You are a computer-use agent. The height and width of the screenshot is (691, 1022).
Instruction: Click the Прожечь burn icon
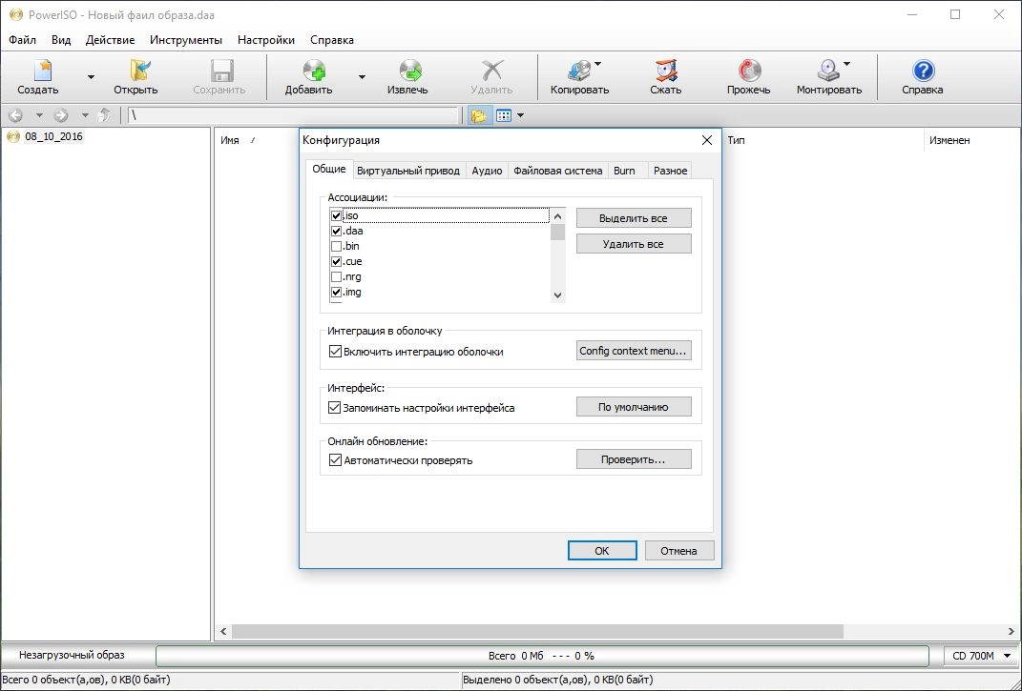coord(749,71)
